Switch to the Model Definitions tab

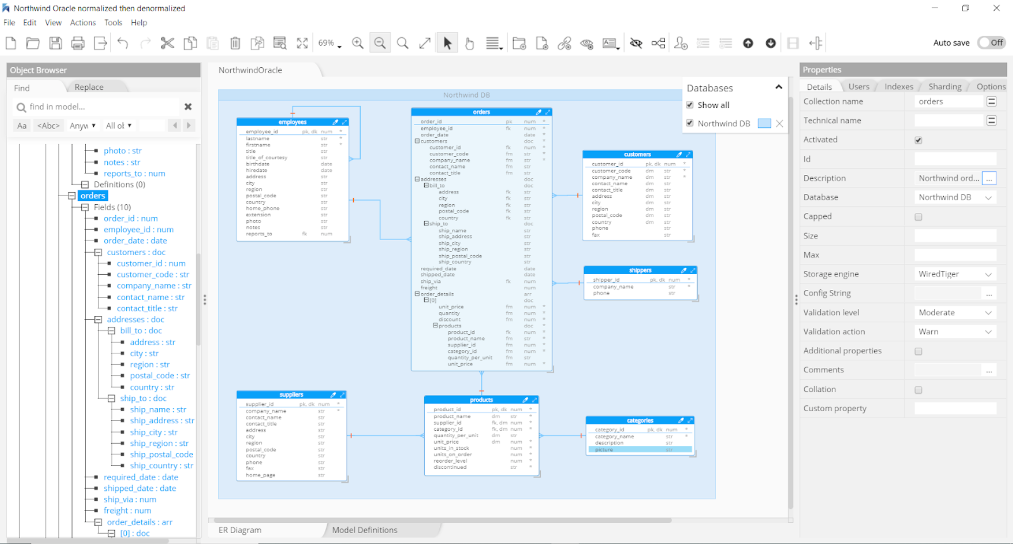[364, 530]
